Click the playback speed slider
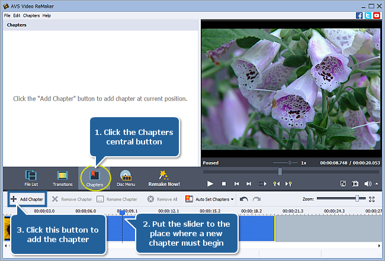385x261 pixels. point(290,163)
